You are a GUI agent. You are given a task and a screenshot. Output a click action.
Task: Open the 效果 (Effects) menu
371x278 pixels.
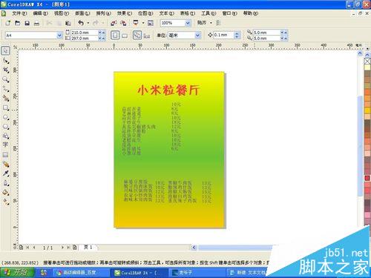point(125,13)
